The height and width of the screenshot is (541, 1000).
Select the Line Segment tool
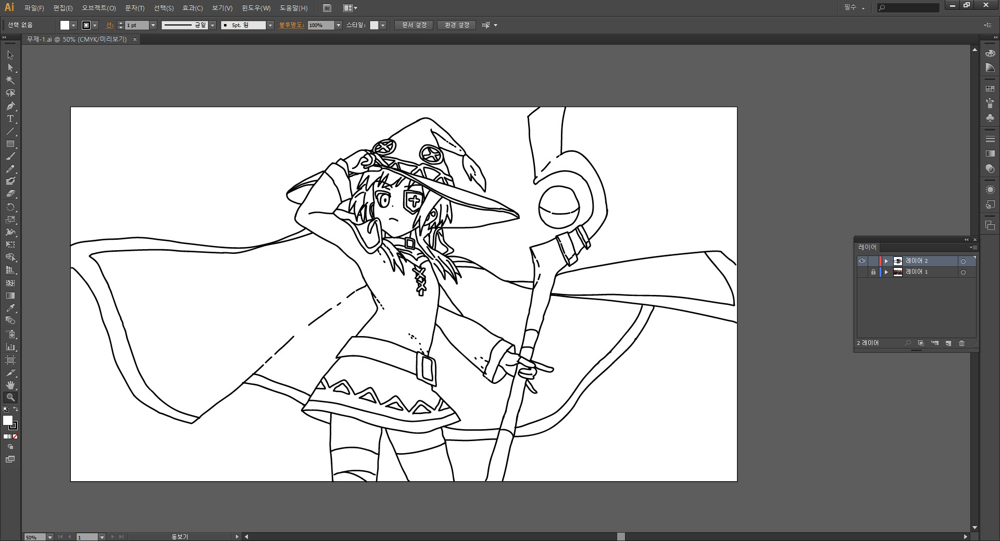(10, 131)
